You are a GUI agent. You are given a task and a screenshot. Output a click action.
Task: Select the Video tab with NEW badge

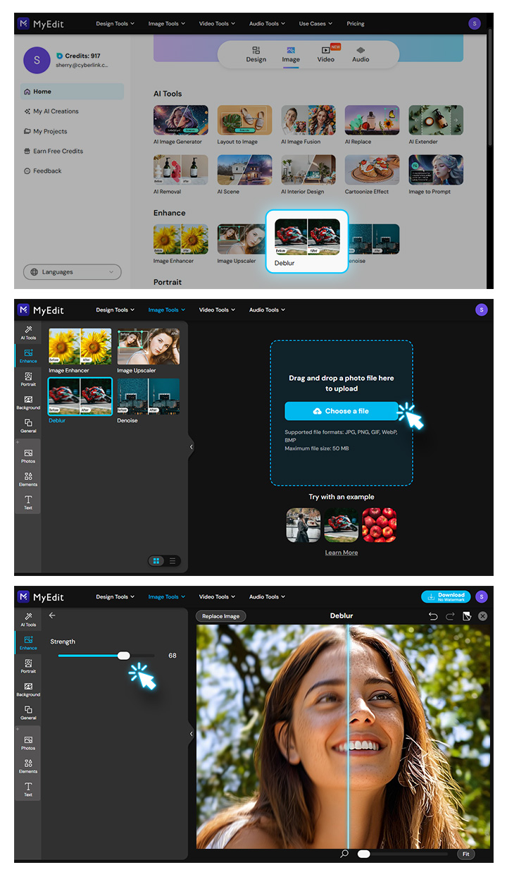pyautogui.click(x=326, y=54)
